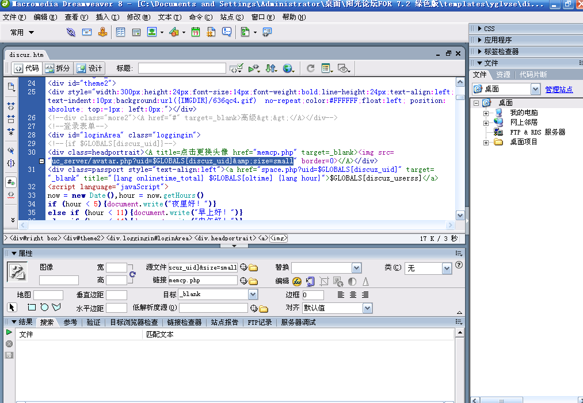Insert a named anchor
583x403 pixels.
102,32
